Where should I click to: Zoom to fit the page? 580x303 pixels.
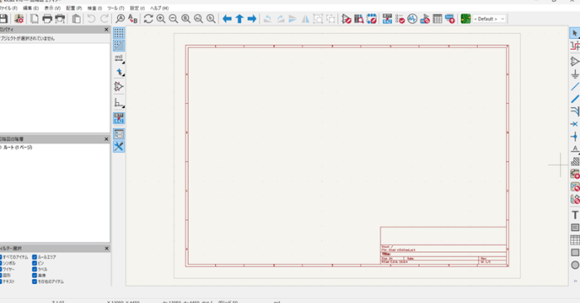point(185,18)
